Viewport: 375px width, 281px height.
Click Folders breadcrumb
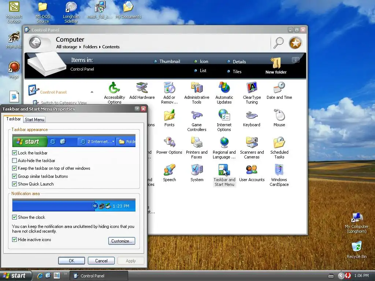coord(90,47)
